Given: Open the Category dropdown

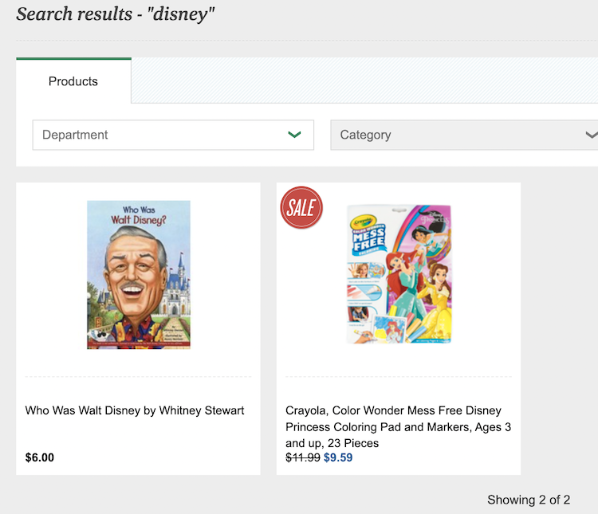Looking at the screenshot, I should 464,135.
